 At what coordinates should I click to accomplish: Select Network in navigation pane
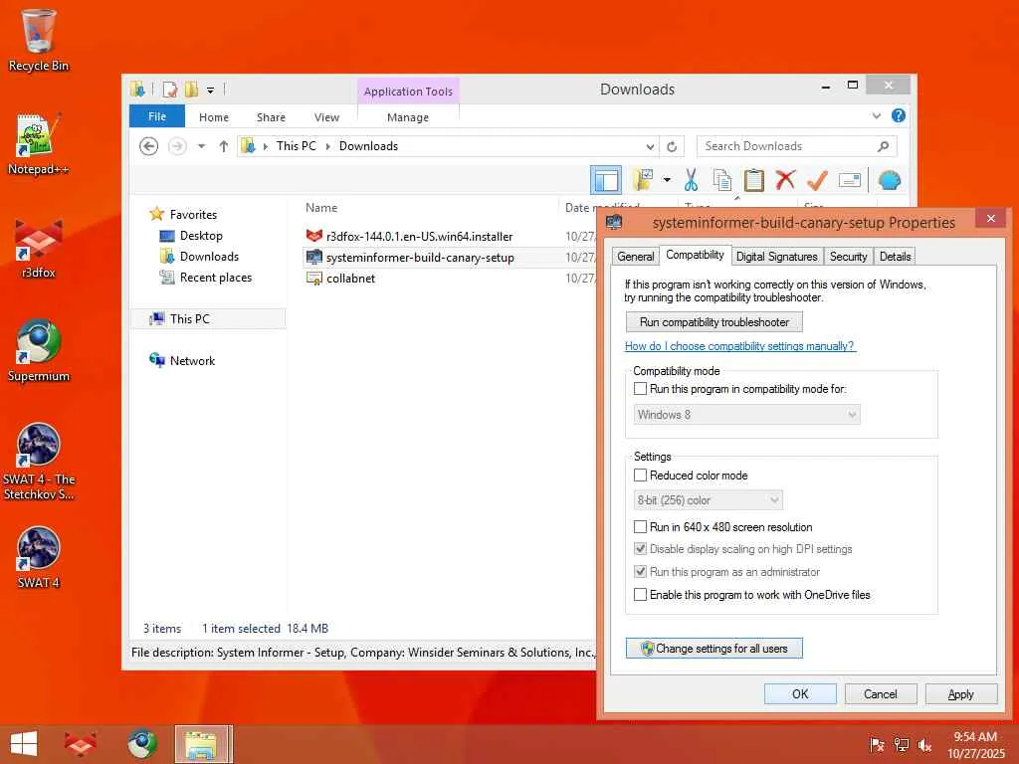192,360
